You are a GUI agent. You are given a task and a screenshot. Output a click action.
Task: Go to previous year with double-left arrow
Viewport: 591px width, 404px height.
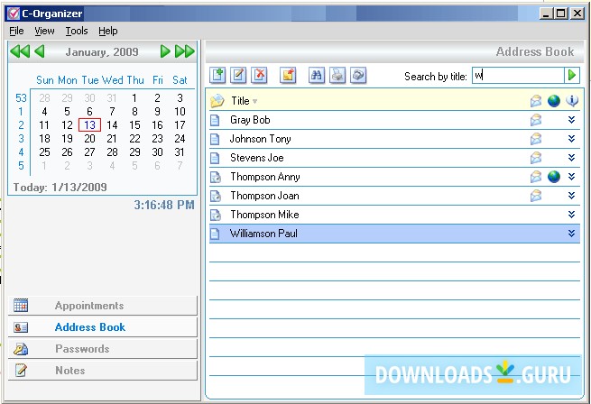[20, 51]
